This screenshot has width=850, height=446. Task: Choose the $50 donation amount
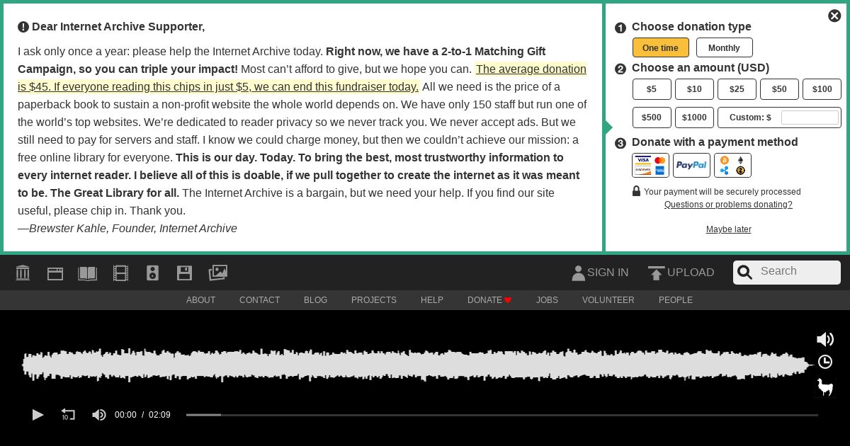(x=779, y=89)
